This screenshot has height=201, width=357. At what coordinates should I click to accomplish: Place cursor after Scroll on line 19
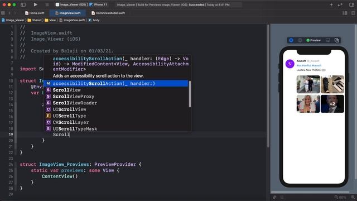(x=70, y=135)
